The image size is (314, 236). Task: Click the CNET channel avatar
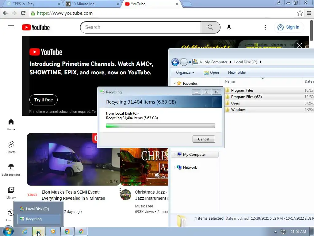(x=33, y=195)
